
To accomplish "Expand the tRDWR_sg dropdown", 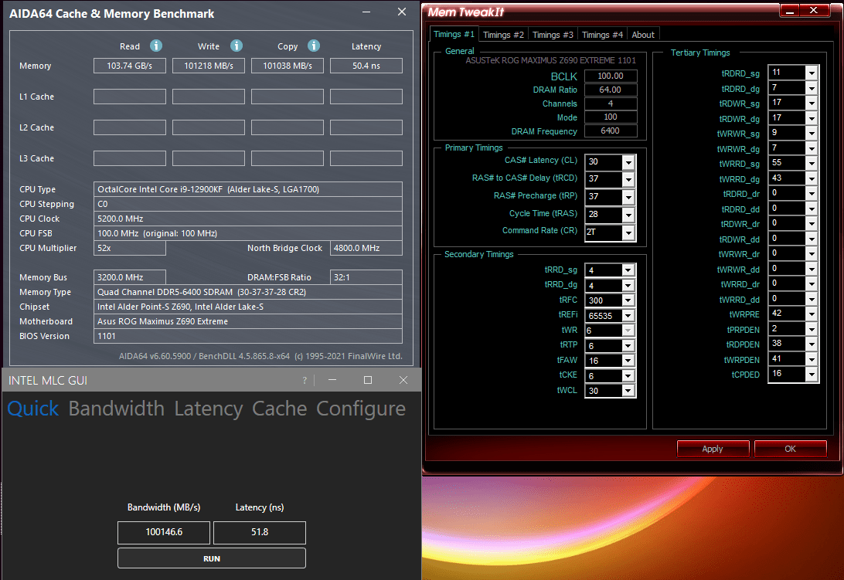I will pos(812,103).
